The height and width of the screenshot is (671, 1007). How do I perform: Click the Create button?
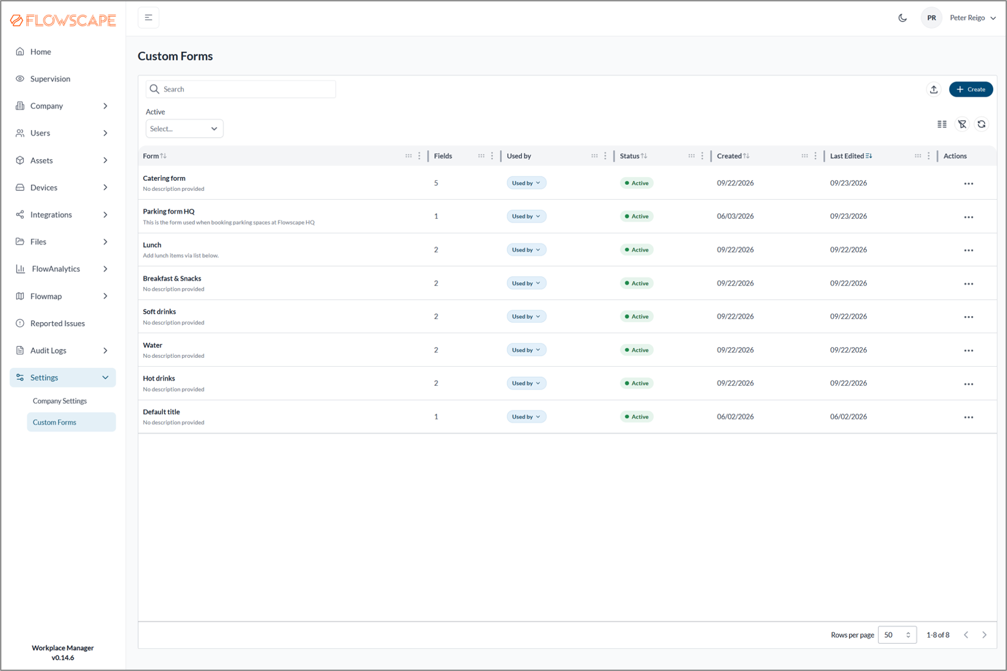click(971, 89)
